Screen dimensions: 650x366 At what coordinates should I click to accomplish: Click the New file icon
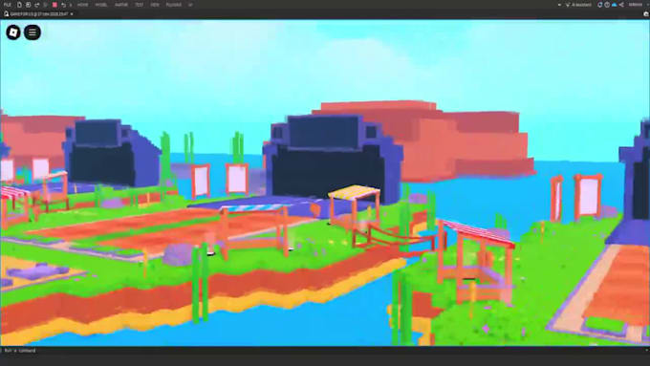point(19,5)
